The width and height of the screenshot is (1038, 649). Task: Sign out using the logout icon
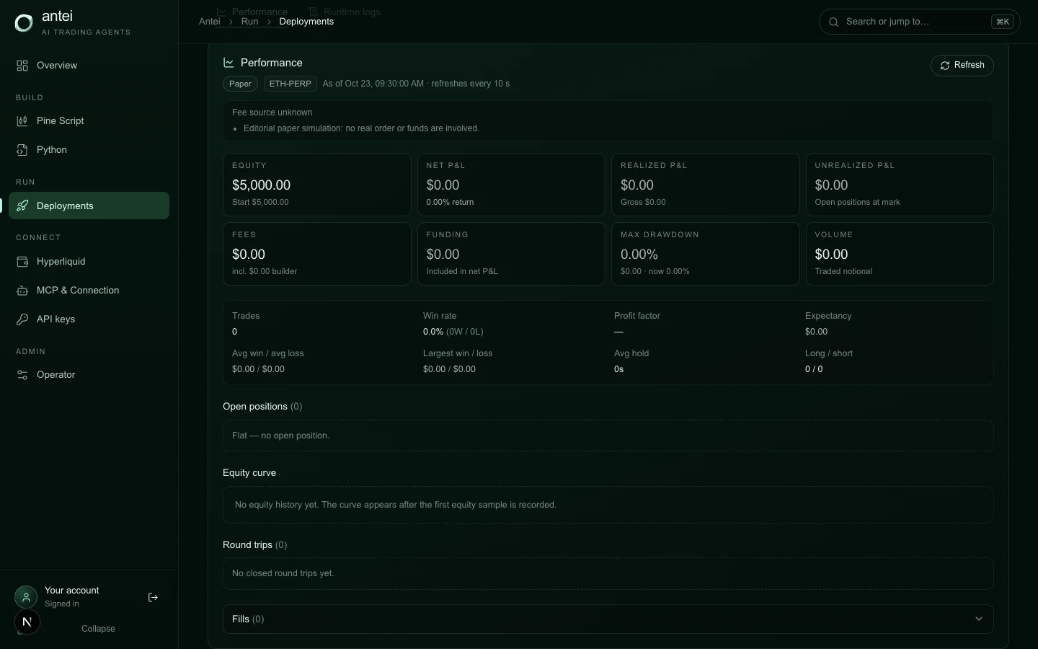coord(153,597)
